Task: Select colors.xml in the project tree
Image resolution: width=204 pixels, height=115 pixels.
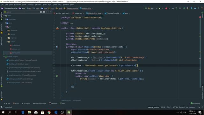Action: point(16,45)
